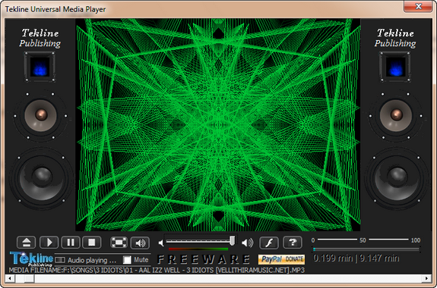The width and height of the screenshot is (437, 288).
Task: Click the PayPal Donate button
Action: tap(281, 259)
